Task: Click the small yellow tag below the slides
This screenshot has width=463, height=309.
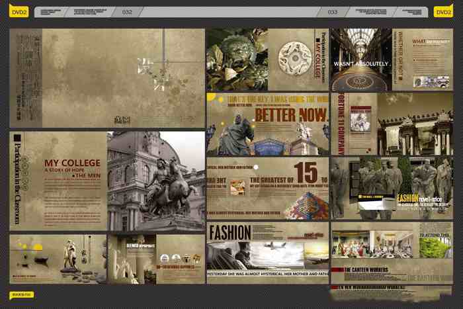Action: point(22,295)
